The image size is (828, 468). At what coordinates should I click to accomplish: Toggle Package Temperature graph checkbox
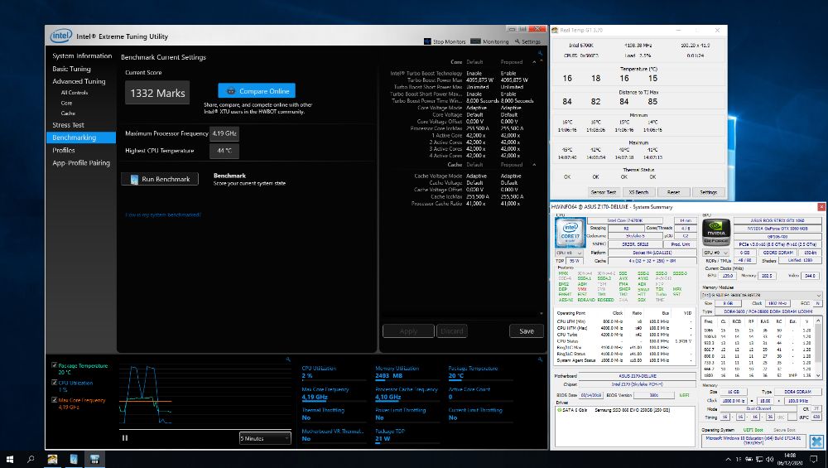coord(55,365)
